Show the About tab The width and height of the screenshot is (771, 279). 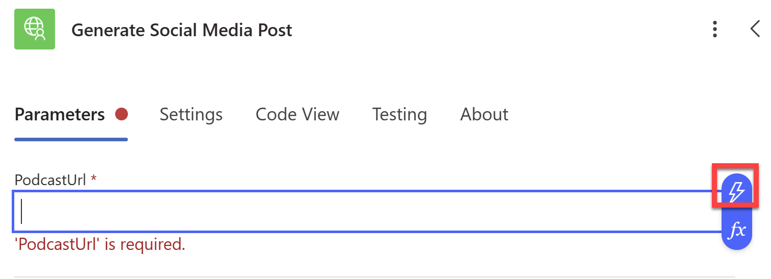[484, 114]
